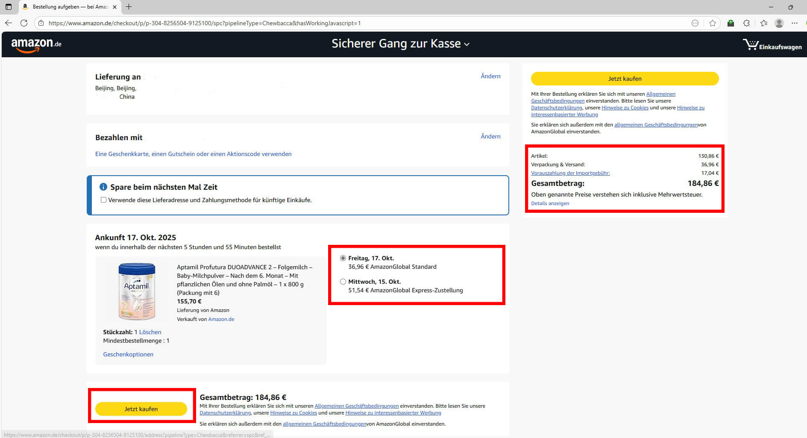Screen dimensions: 807x438
Task: Reload the checkout page
Action: click(x=24, y=23)
